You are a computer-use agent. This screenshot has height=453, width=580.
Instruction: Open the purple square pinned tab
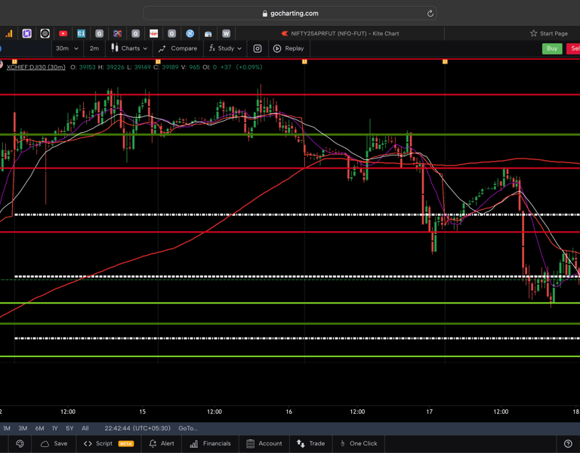pos(26,34)
